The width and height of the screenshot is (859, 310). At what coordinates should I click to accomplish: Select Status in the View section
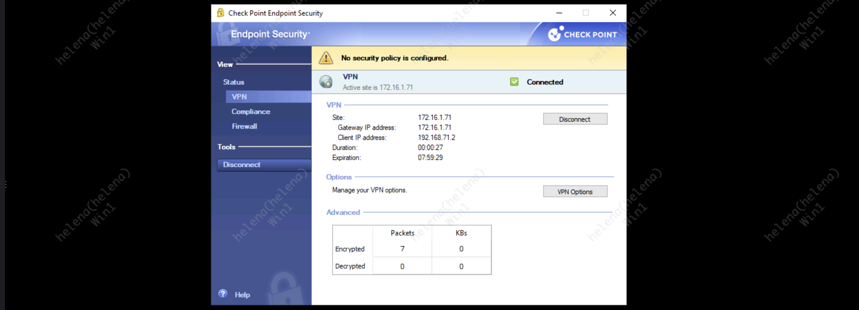click(x=233, y=82)
